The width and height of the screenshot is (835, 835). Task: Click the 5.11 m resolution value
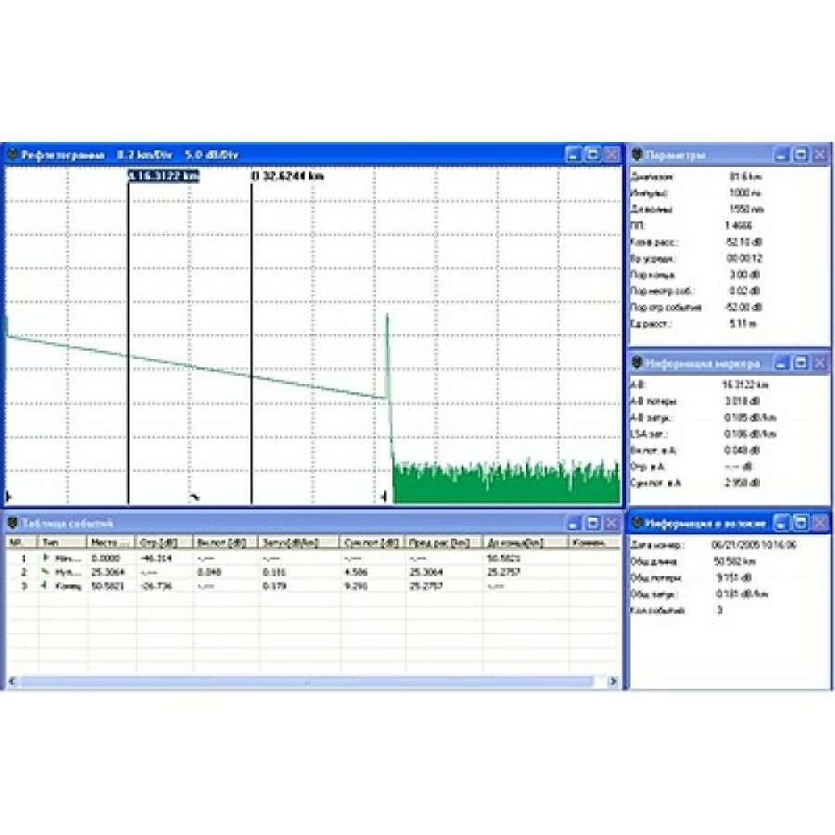(743, 323)
